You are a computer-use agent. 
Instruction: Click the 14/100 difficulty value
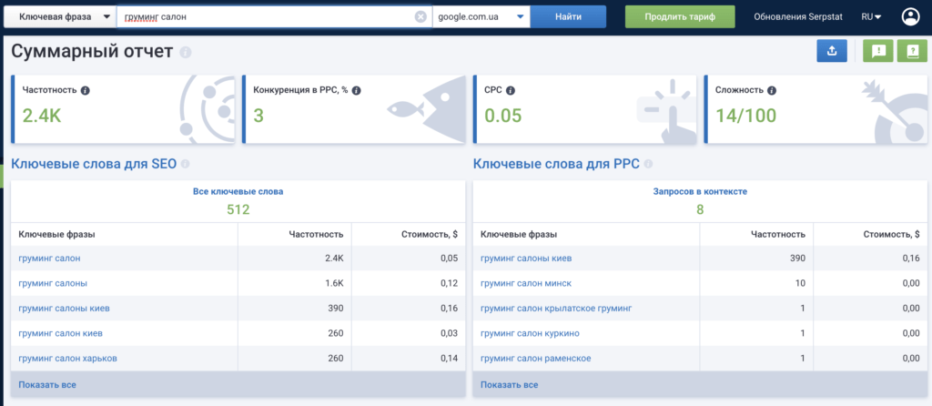(745, 116)
